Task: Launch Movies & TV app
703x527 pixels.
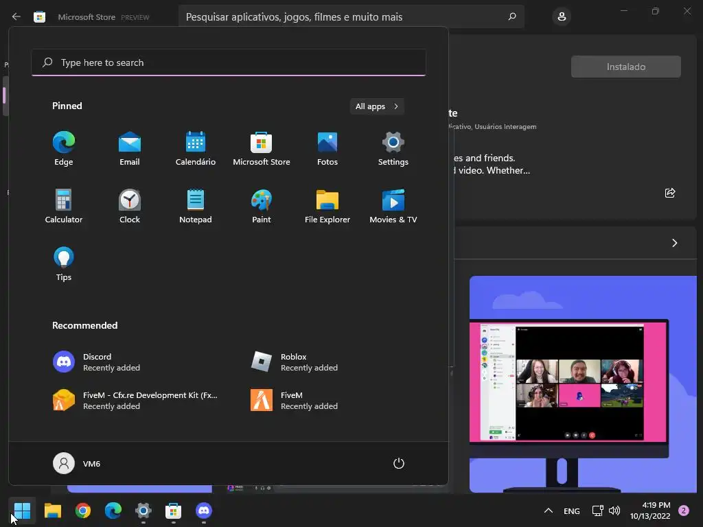Action: 393,206
